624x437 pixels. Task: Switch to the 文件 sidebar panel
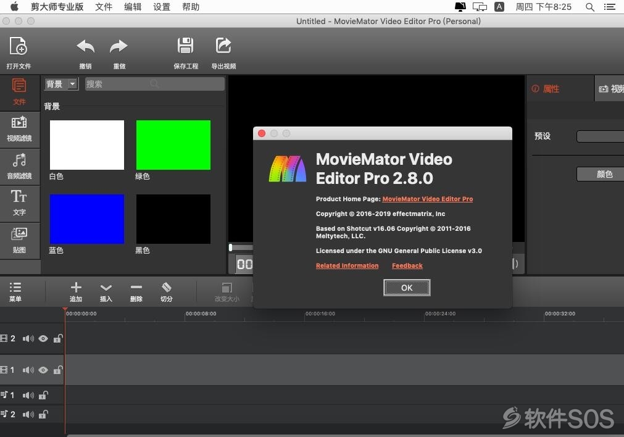coord(19,92)
